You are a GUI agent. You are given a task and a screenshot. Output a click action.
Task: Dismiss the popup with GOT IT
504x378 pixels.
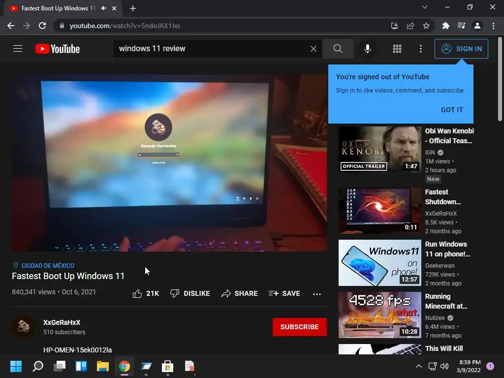pyautogui.click(x=452, y=110)
